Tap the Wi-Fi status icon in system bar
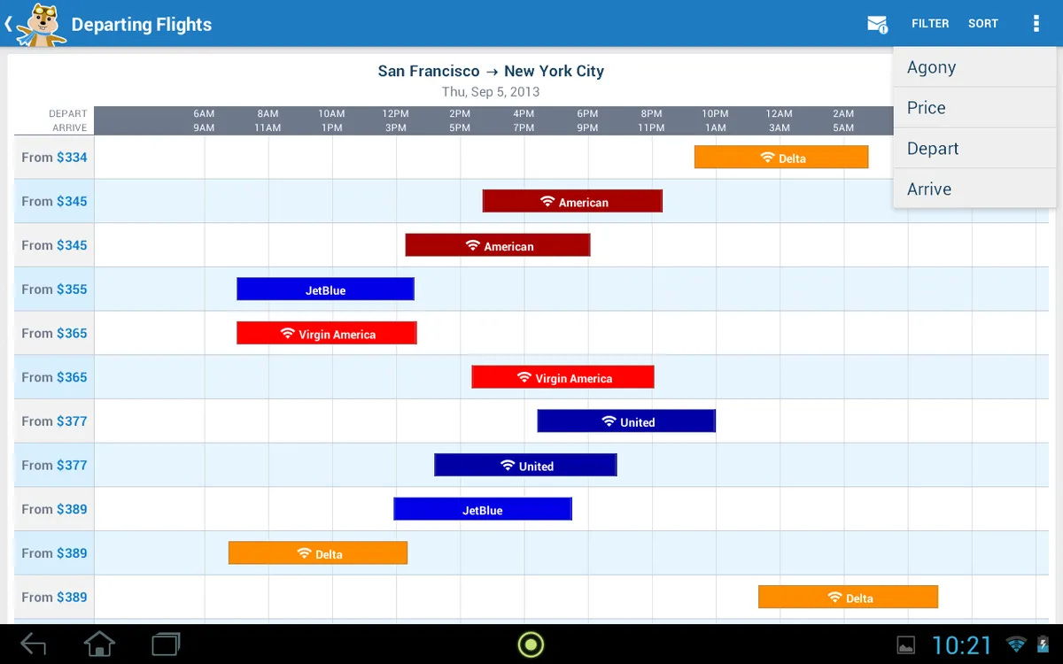 click(x=1016, y=645)
